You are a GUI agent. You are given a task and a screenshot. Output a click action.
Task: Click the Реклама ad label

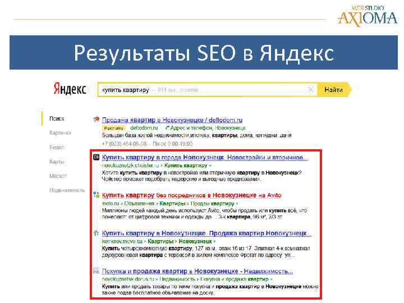click(x=113, y=128)
